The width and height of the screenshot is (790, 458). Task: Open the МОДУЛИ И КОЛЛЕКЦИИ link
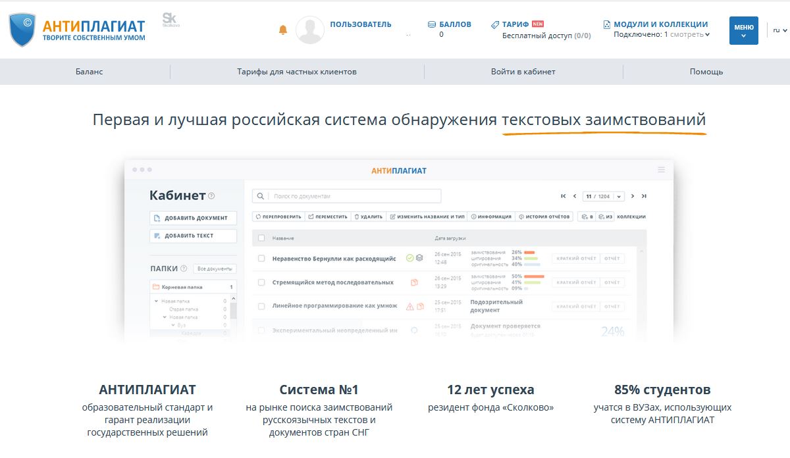661,24
